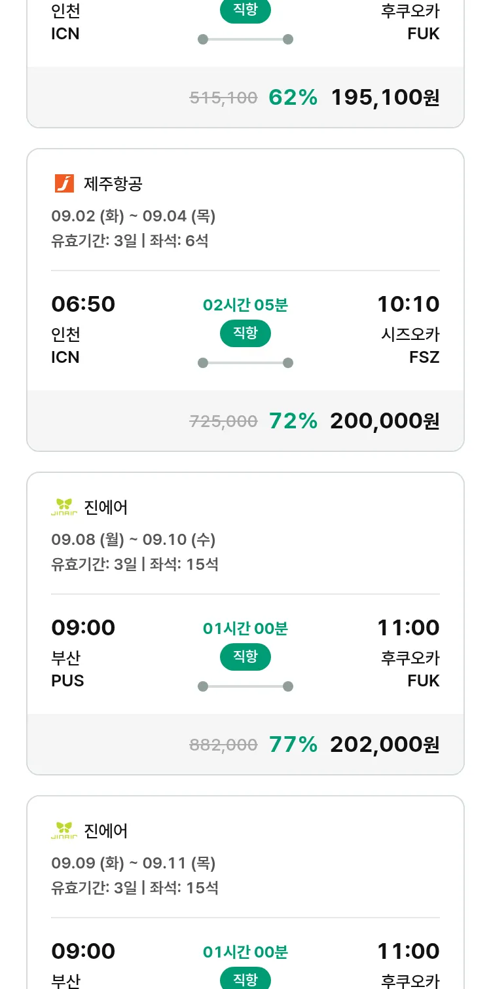Image resolution: width=491 pixels, height=989 pixels.
Task: Click the route line on the ICN–FSZ flight
Action: pyautogui.click(x=245, y=363)
